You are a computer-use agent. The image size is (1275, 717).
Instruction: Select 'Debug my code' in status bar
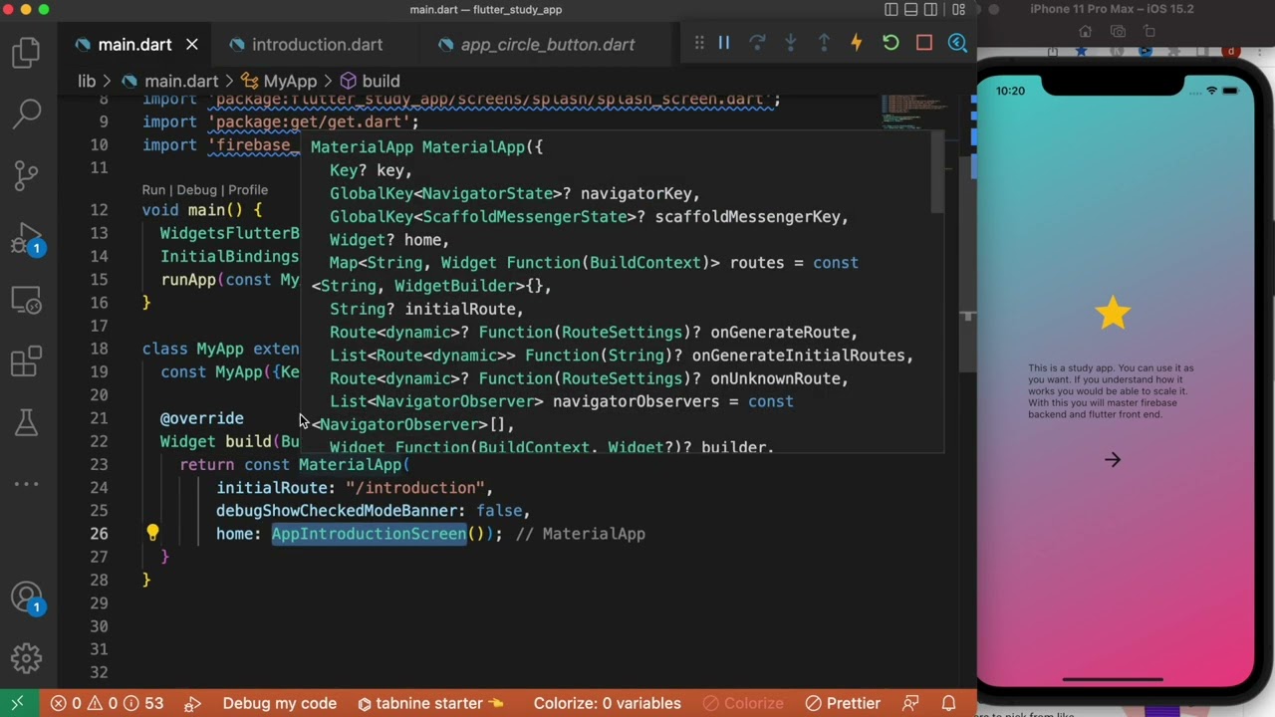tap(280, 703)
